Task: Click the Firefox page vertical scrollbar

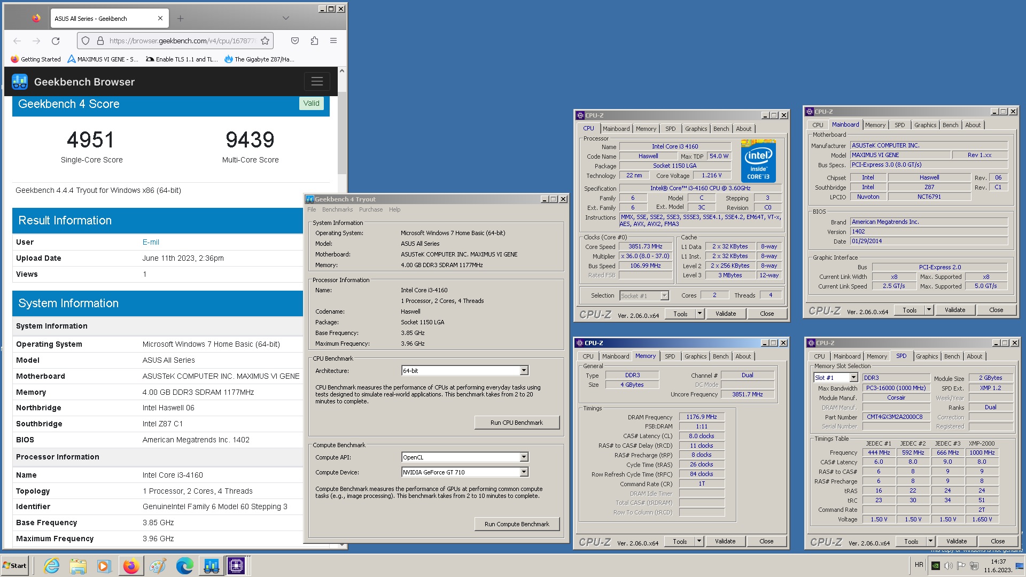Action: [x=342, y=134]
